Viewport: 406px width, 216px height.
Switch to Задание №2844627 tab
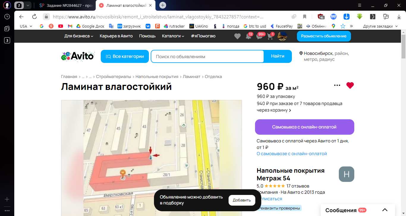[x=65, y=5]
